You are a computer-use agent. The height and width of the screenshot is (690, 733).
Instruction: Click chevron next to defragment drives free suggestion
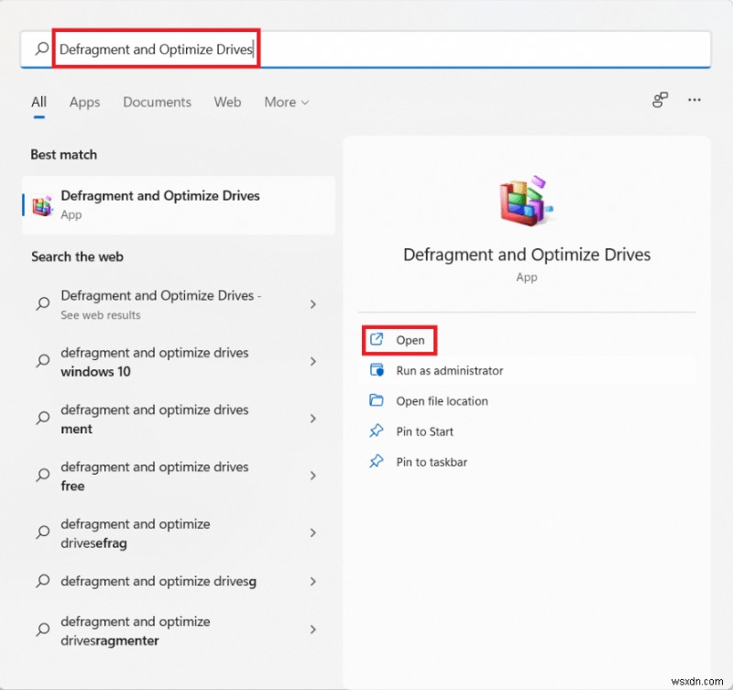(x=312, y=476)
